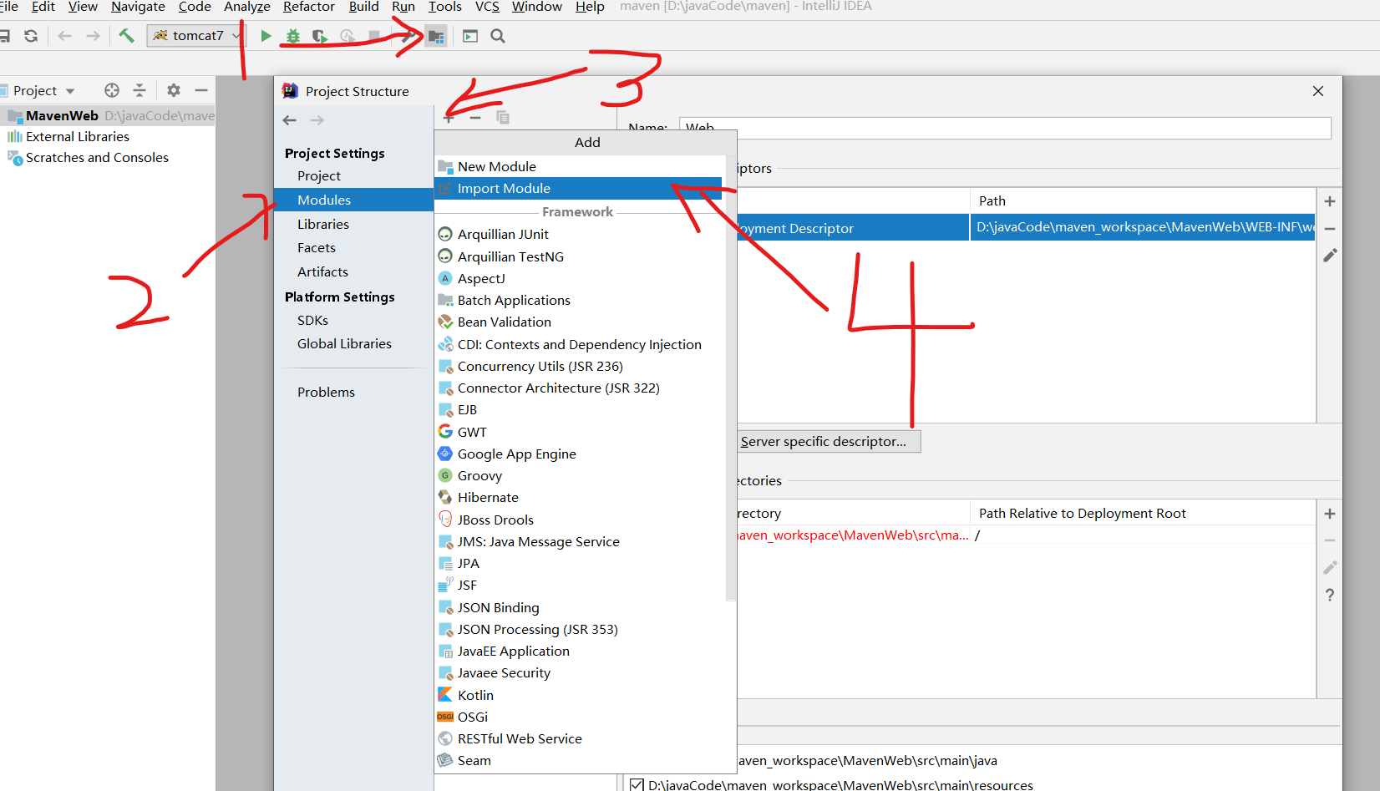Click the 'Path Relative to Deployment Root' header

(1082, 514)
